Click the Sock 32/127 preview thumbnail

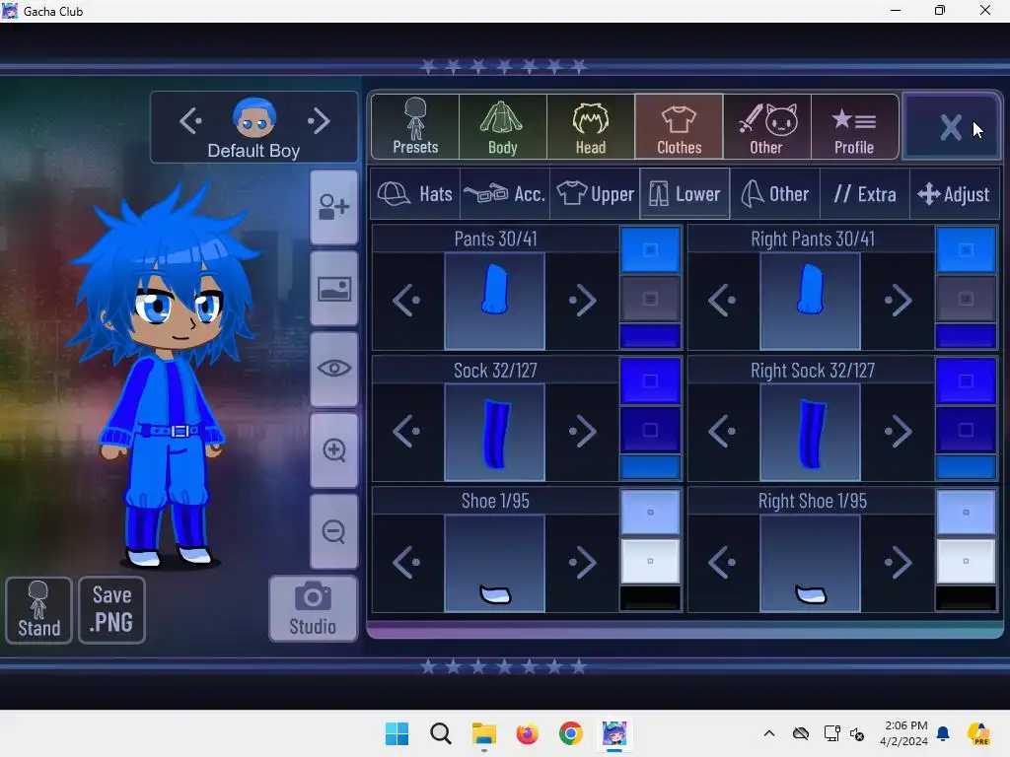(x=495, y=432)
